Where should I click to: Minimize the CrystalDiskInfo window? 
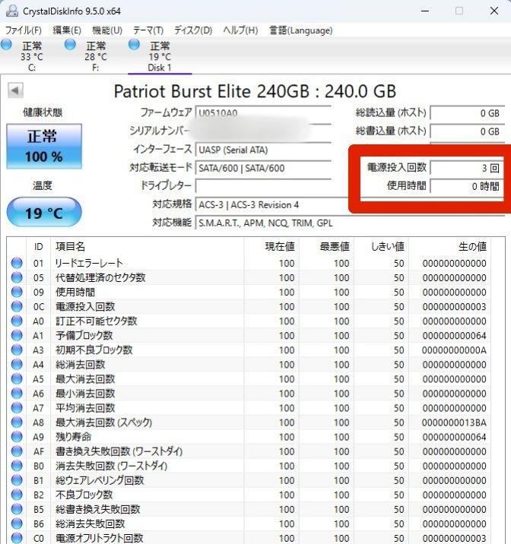pyautogui.click(x=425, y=11)
